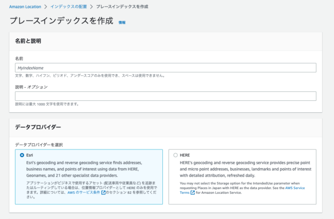Focus the 名前 MyIndexName input field

[165, 68]
